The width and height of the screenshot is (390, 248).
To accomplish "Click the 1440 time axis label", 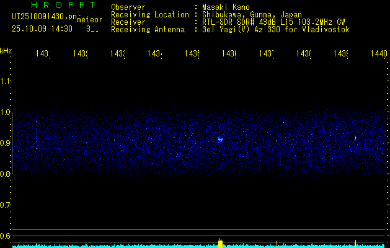I will 379,53.
